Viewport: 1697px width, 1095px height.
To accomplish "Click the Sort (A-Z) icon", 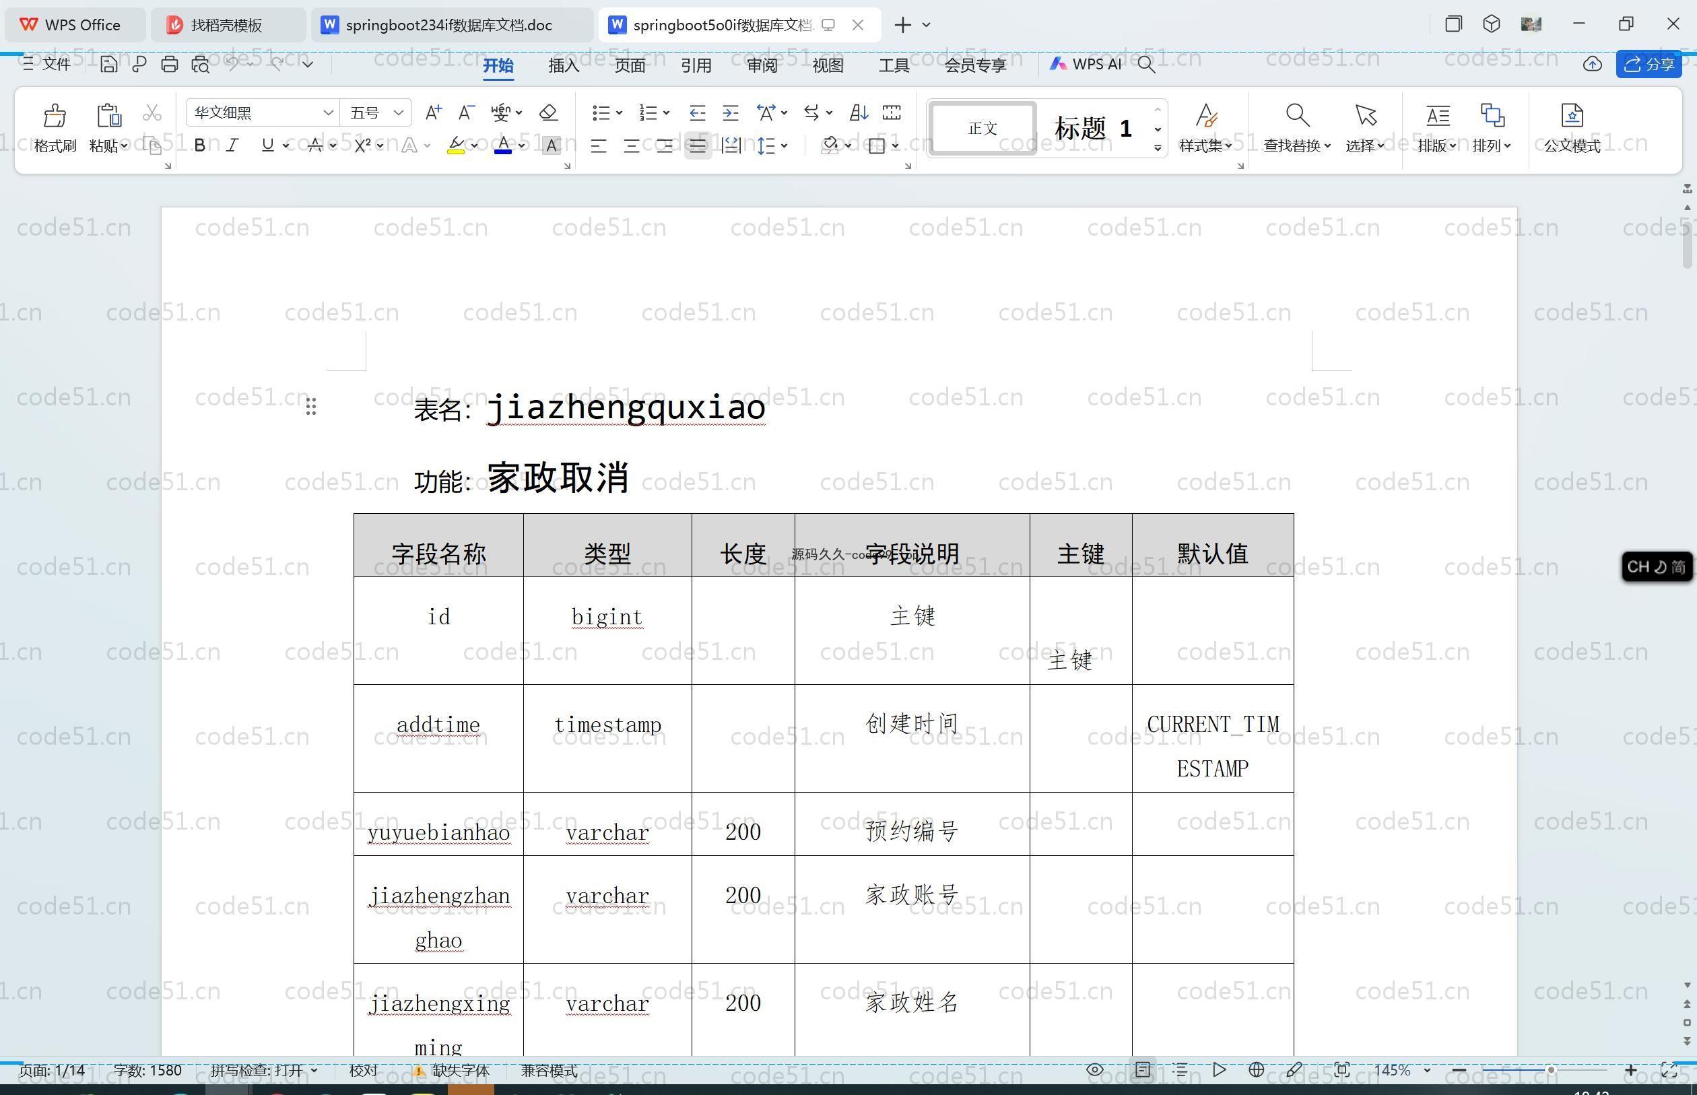I will 859,112.
